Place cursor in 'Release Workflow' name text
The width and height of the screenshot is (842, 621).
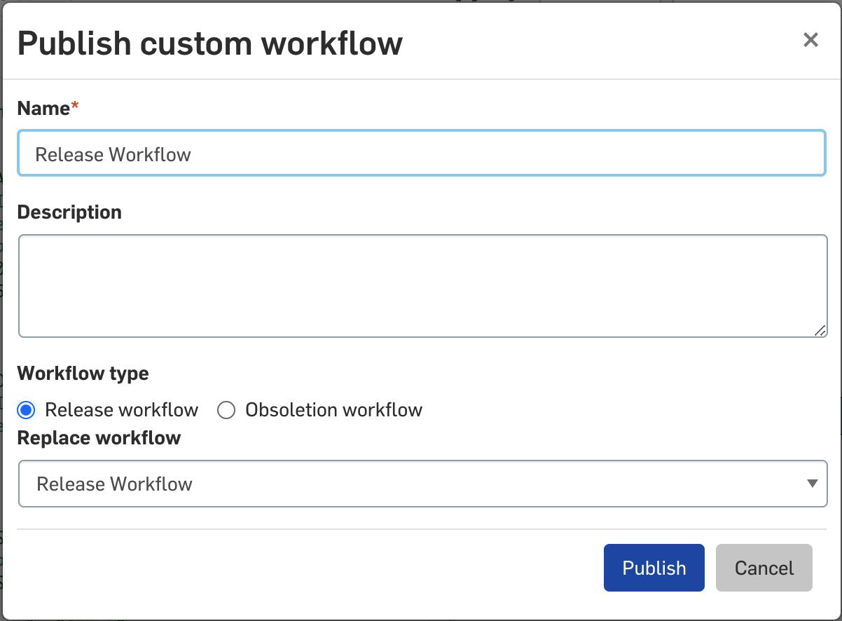pos(113,154)
